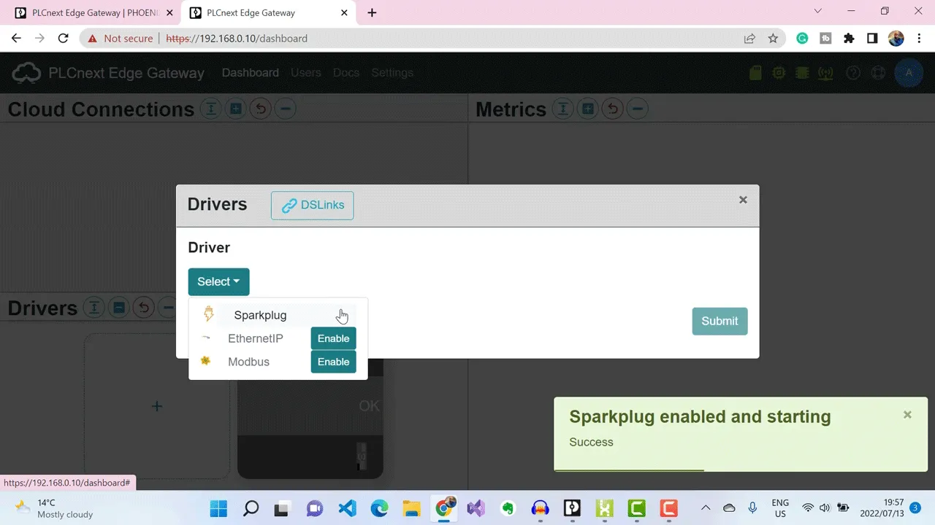Click Drivers panel square toggle icon

(118, 308)
